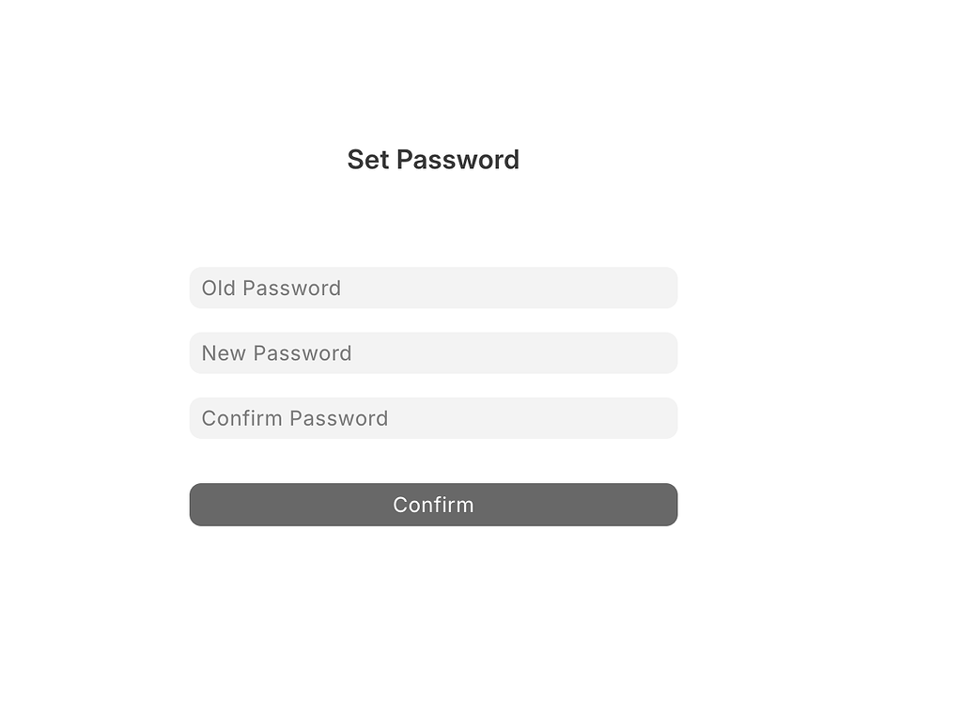Click the Confirm Password input field
962x703 pixels.
[x=433, y=417]
